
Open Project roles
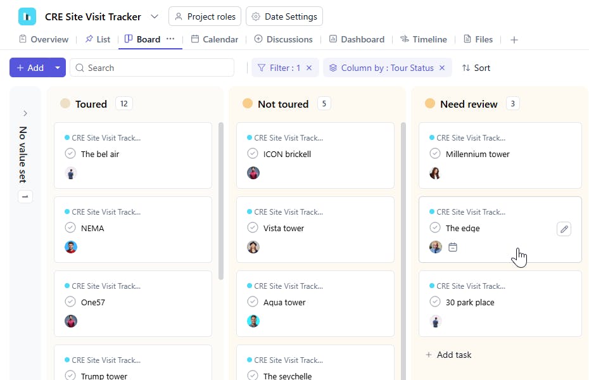coord(205,16)
